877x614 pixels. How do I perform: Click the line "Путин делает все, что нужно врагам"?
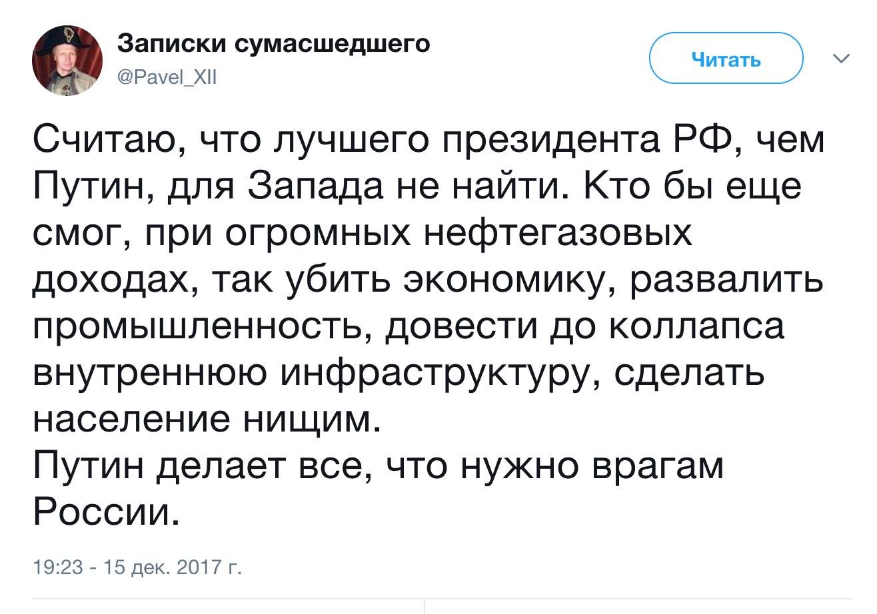tap(378, 468)
